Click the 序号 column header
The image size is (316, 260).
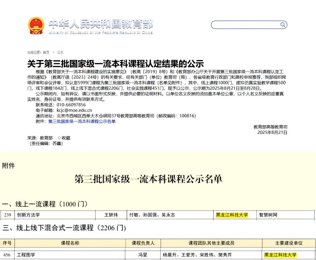click(7, 243)
